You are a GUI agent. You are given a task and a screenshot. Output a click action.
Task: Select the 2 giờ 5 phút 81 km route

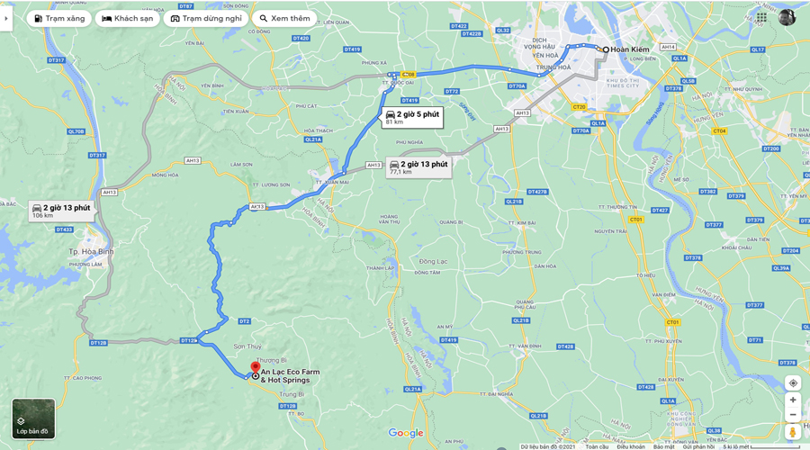point(411,117)
